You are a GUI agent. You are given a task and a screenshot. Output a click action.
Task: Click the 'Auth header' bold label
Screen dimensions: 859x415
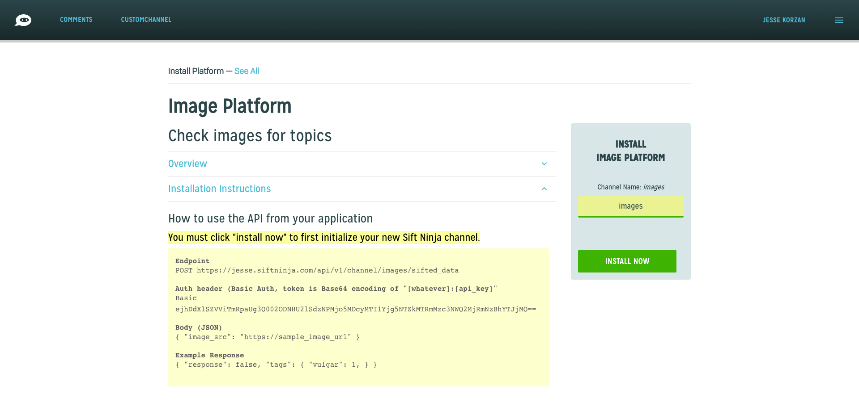pos(336,289)
